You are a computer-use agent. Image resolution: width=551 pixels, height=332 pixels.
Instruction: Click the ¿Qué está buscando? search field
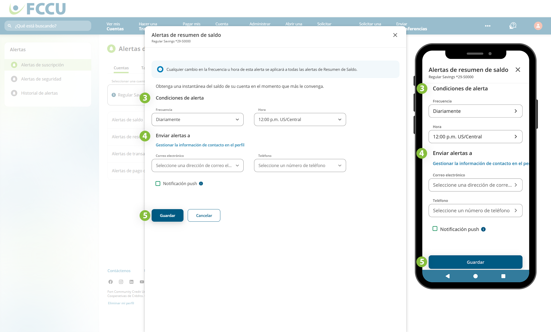[x=48, y=26]
